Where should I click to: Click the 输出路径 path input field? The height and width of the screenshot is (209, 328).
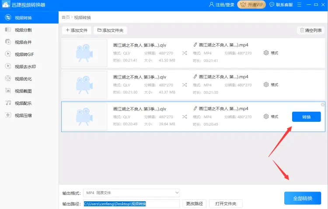pyautogui.click(x=131, y=204)
